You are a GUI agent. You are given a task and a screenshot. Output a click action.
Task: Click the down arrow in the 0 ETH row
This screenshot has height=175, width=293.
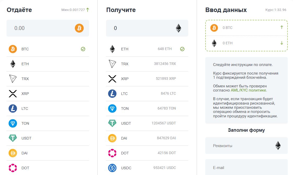(282, 43)
